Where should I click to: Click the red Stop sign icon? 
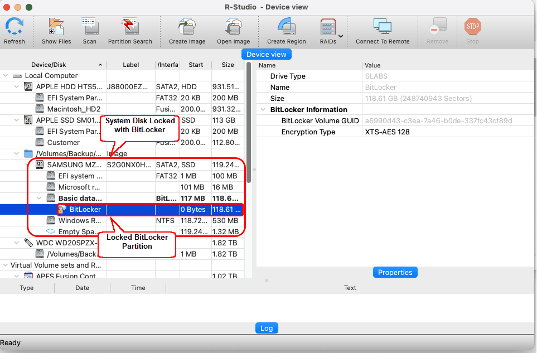pyautogui.click(x=473, y=27)
